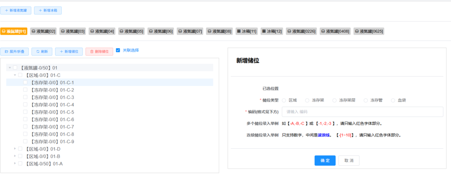Viewport: 451px width, 177px height.
Task: Check the box for 冻存架 01-C-7
Action: click(x=25, y=127)
